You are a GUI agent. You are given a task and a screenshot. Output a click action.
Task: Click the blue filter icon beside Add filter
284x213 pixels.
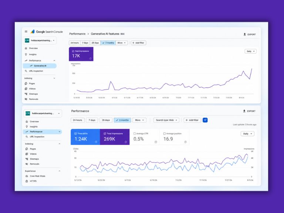[x=205, y=120]
